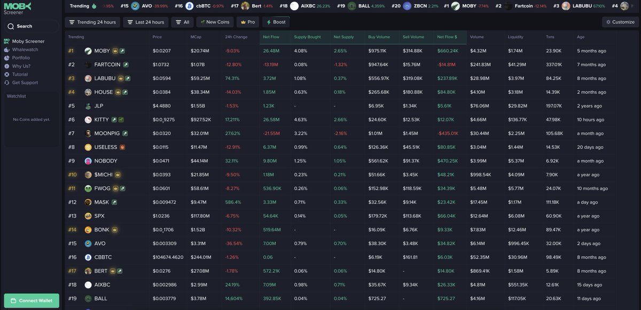The image size is (641, 310).
Task: Open the Last 24 hours filter
Action: point(146,22)
